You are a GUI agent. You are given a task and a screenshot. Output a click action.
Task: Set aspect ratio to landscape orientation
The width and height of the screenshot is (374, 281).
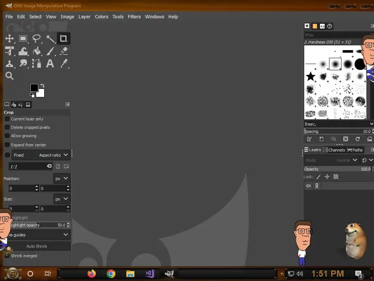click(66, 166)
